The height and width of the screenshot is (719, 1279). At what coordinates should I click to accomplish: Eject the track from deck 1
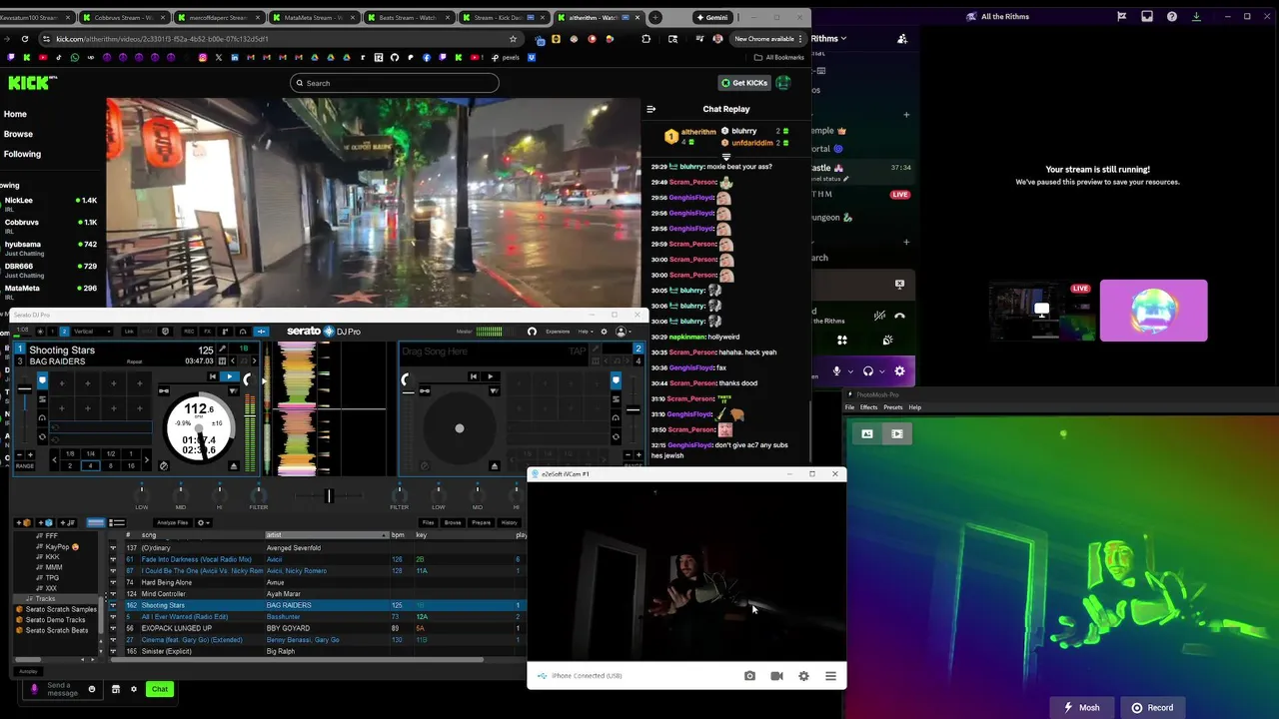tap(234, 466)
